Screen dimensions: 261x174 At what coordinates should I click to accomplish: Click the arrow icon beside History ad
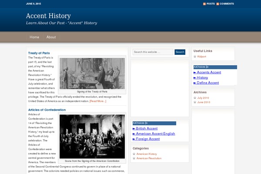point(195,78)
